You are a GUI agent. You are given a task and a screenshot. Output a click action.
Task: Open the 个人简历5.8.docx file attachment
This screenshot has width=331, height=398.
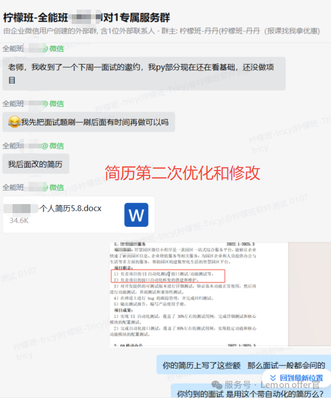coord(78,214)
